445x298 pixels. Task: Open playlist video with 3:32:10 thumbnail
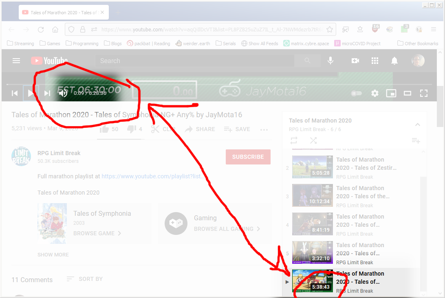coord(313,252)
